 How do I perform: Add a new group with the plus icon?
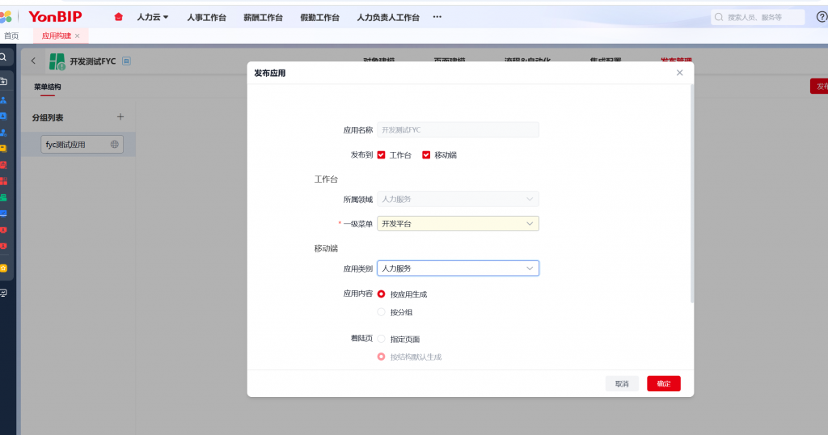120,117
